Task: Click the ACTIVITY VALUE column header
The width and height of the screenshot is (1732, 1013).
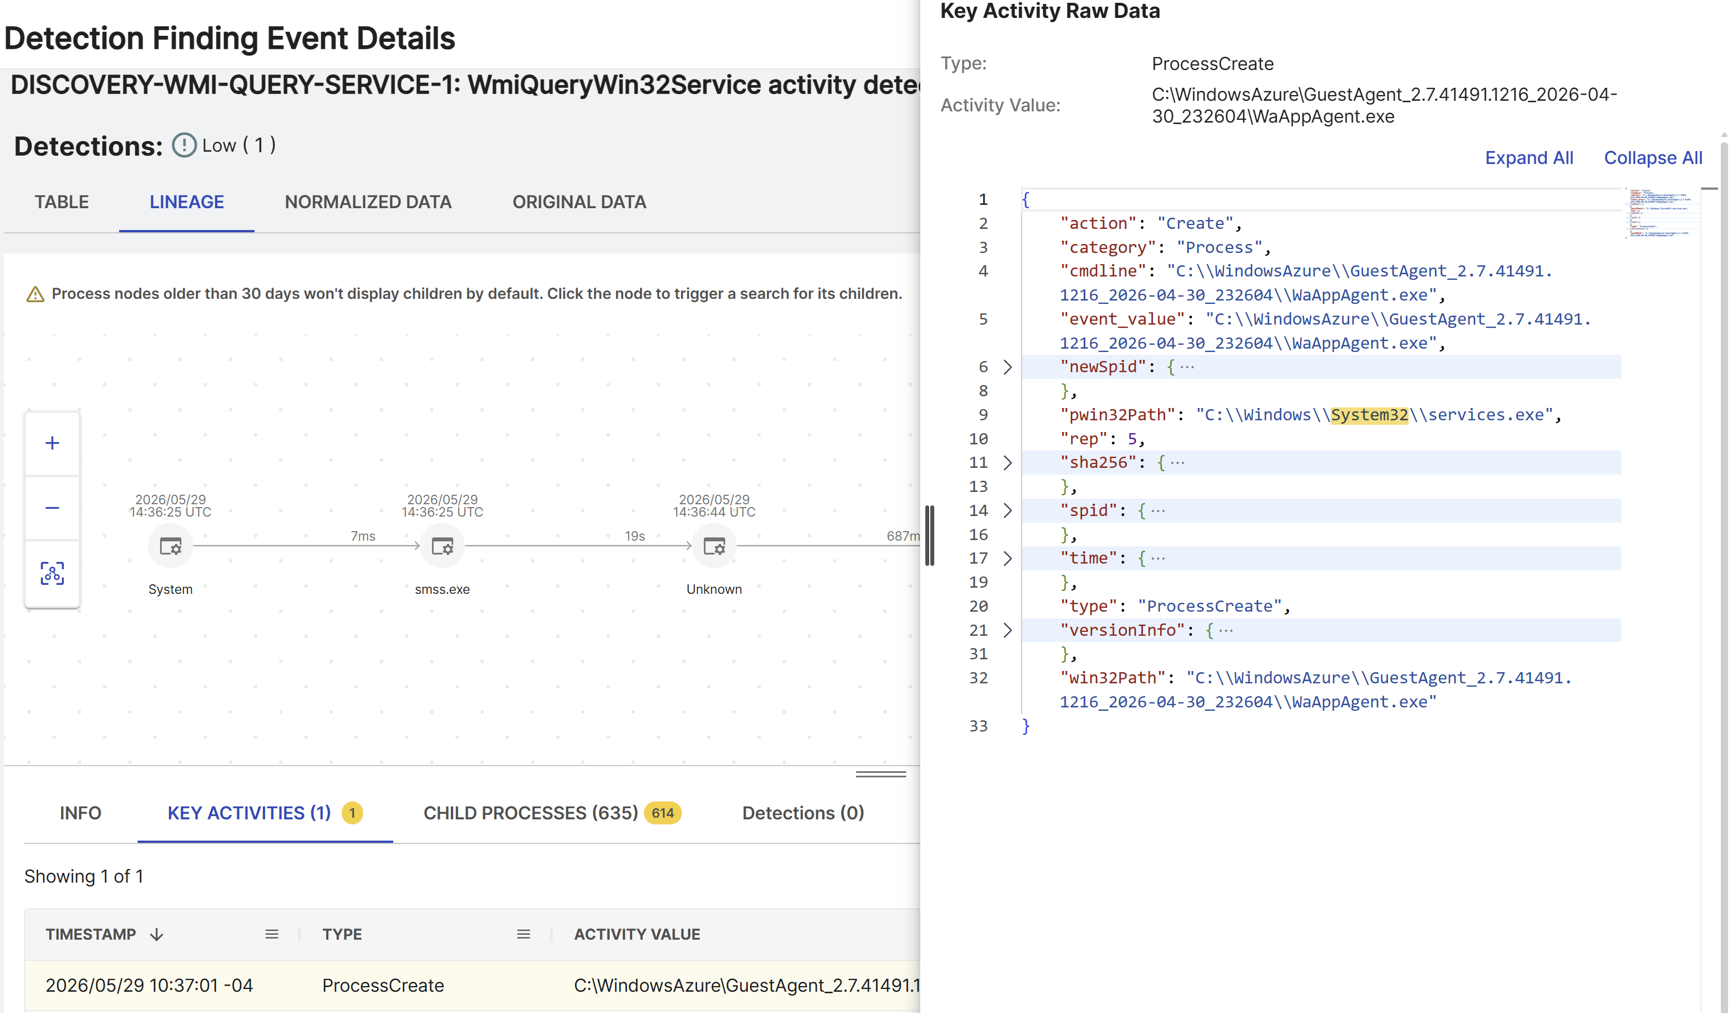Action: [x=637, y=934]
